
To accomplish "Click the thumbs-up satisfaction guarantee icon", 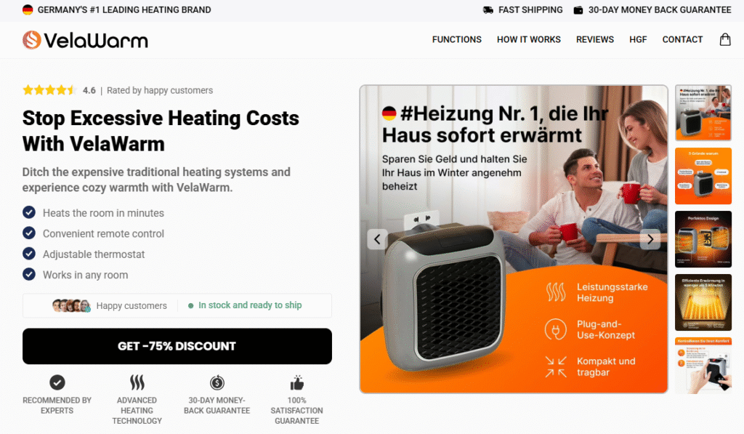I will (296, 382).
